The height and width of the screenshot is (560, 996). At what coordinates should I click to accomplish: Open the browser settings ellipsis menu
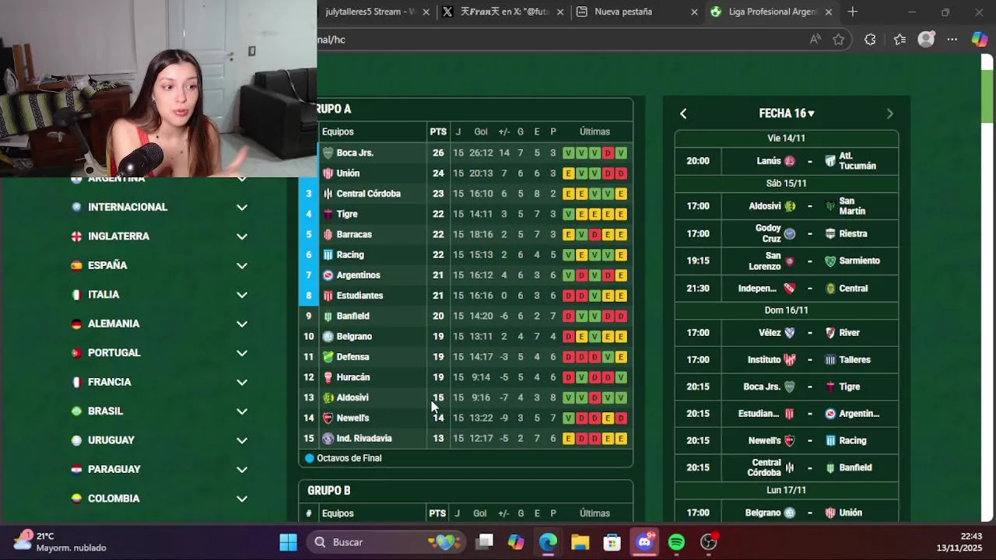pyautogui.click(x=952, y=40)
